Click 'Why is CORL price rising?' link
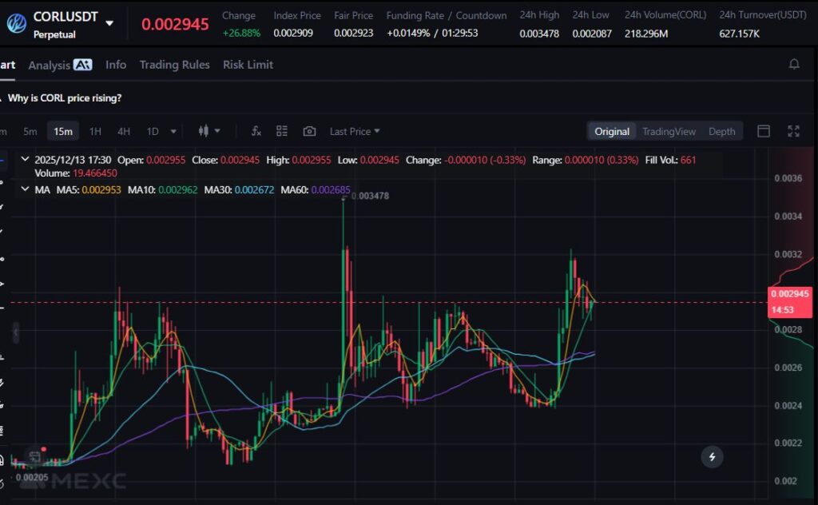The image size is (818, 505). pyautogui.click(x=65, y=97)
